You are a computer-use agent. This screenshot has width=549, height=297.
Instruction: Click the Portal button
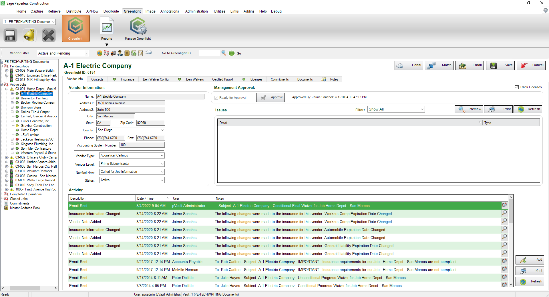click(409, 65)
